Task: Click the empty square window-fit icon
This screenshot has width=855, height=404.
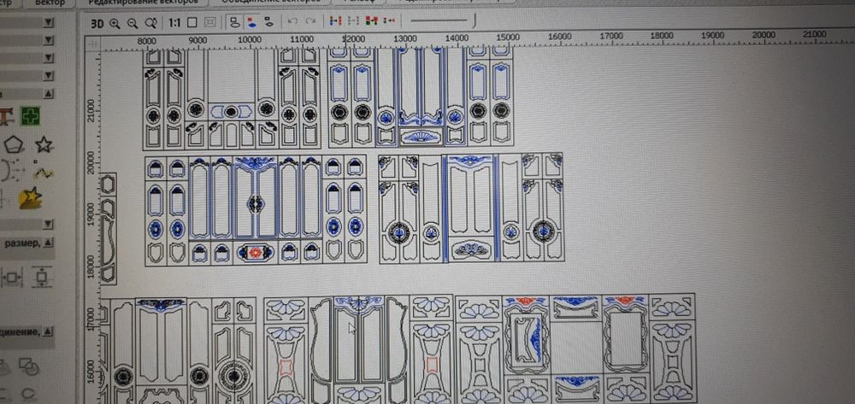Action: click(192, 23)
